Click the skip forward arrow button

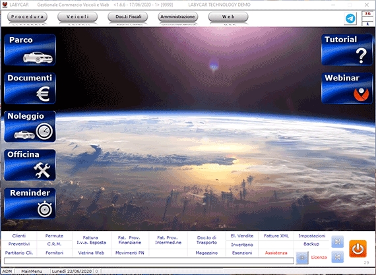point(337,241)
